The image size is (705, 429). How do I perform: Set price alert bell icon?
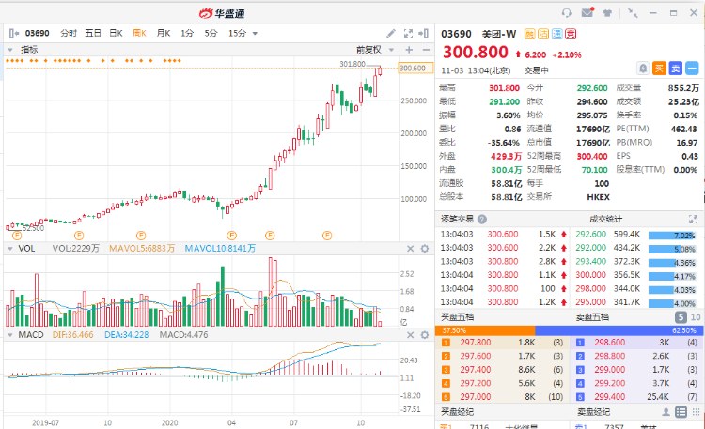click(643, 69)
